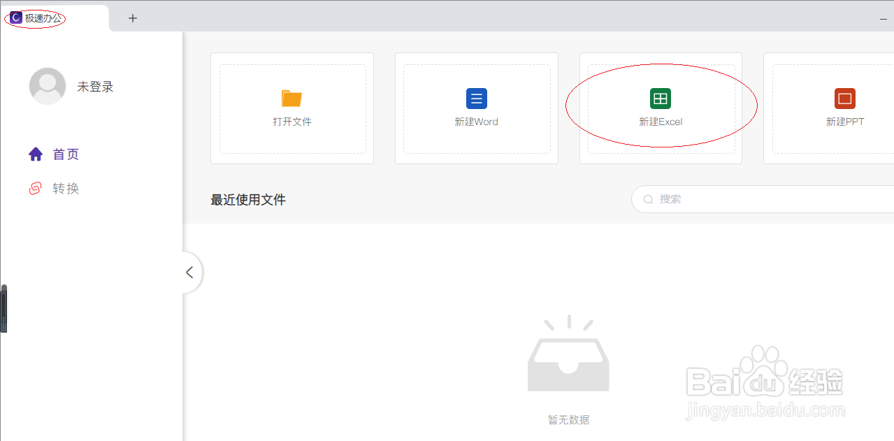894x441 pixels.
Task: Create a new PPT via red PPT icon
Action: coord(844,99)
